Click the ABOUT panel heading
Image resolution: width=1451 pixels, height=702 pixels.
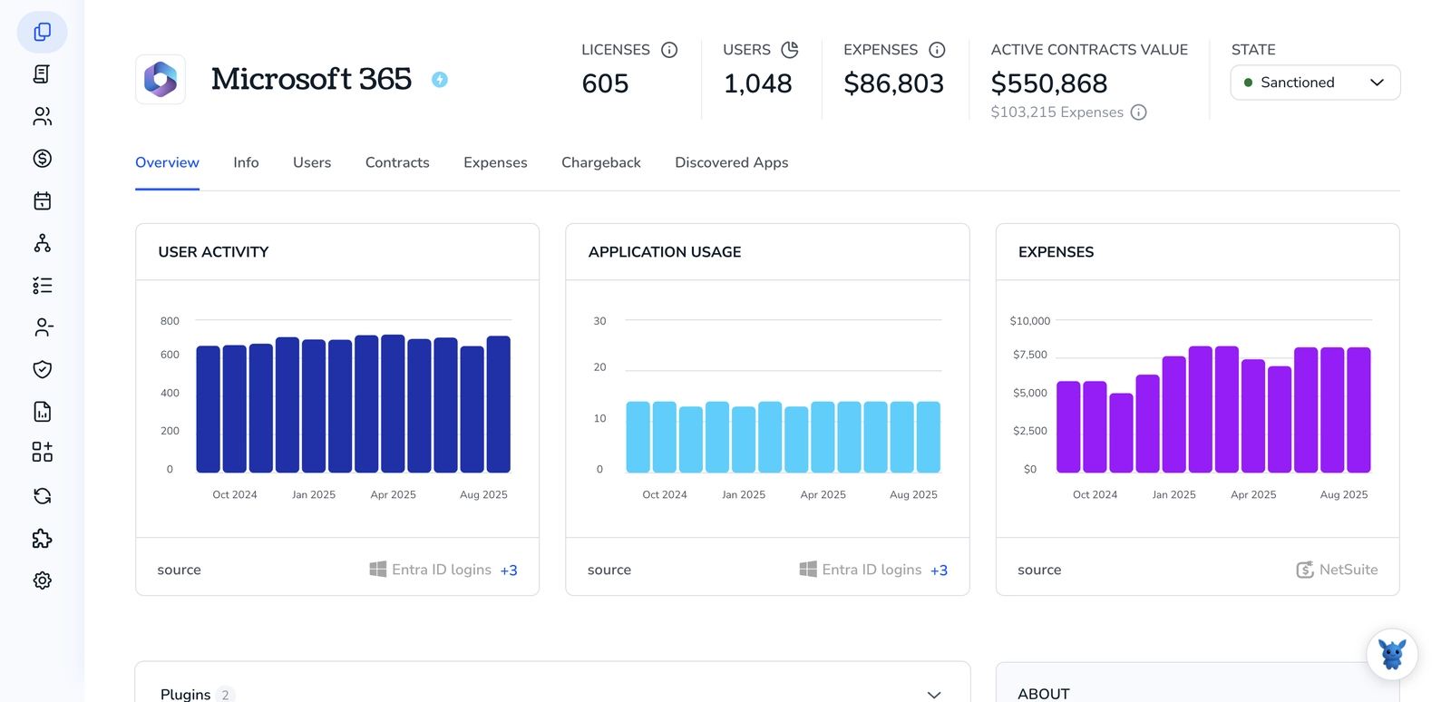pyautogui.click(x=1044, y=694)
